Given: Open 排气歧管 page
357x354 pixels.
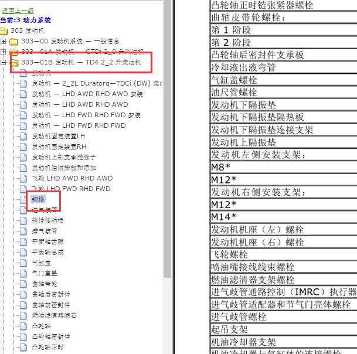Looking at the screenshot, I should click(x=45, y=231).
